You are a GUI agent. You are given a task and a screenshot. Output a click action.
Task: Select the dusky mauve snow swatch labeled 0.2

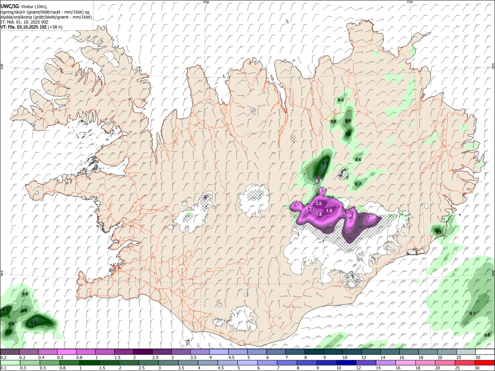coord(10,352)
